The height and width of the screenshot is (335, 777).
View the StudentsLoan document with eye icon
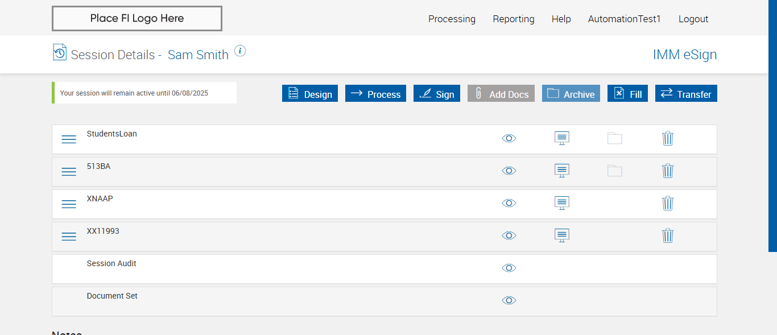(509, 138)
